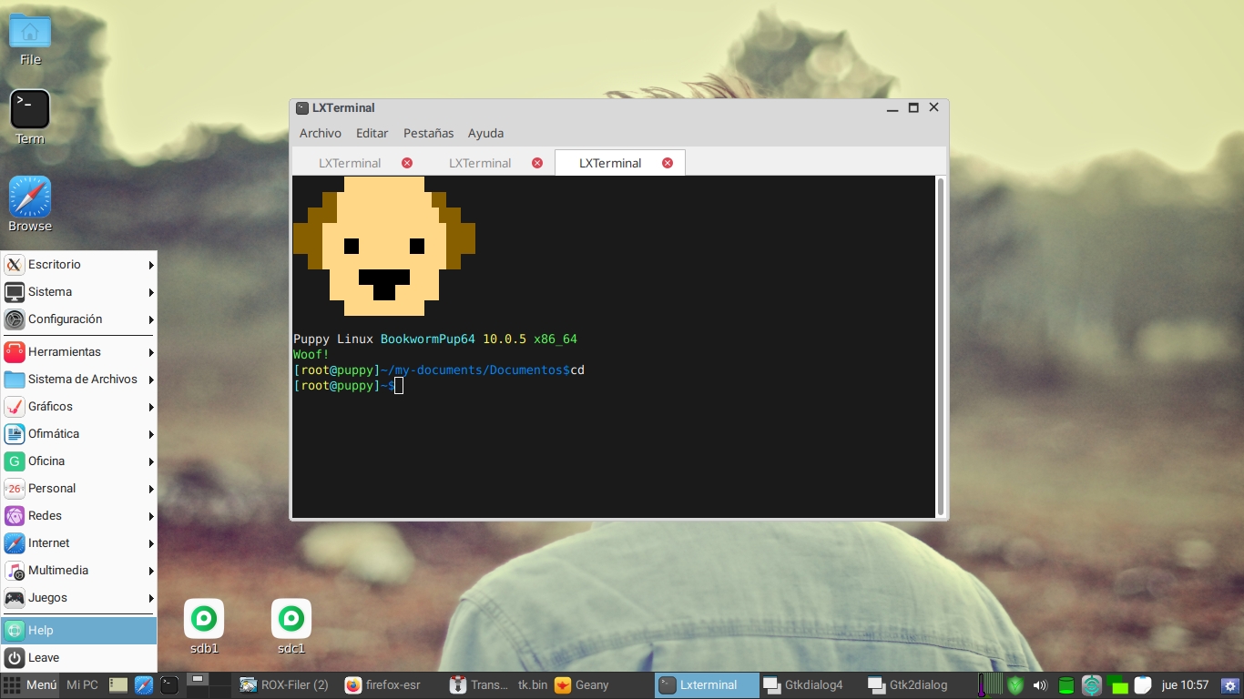Click the volume speaker tray icon

click(x=1041, y=685)
